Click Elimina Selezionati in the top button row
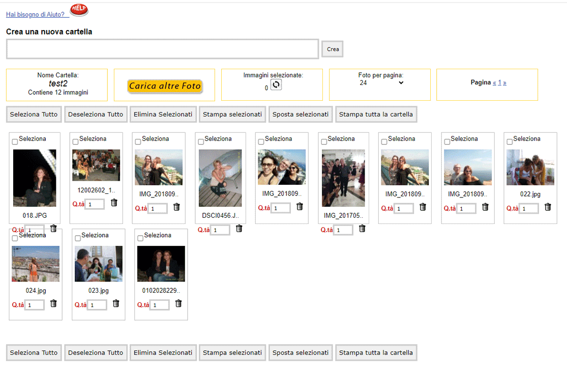Viewport: 567px width, 369px height. pos(163,115)
